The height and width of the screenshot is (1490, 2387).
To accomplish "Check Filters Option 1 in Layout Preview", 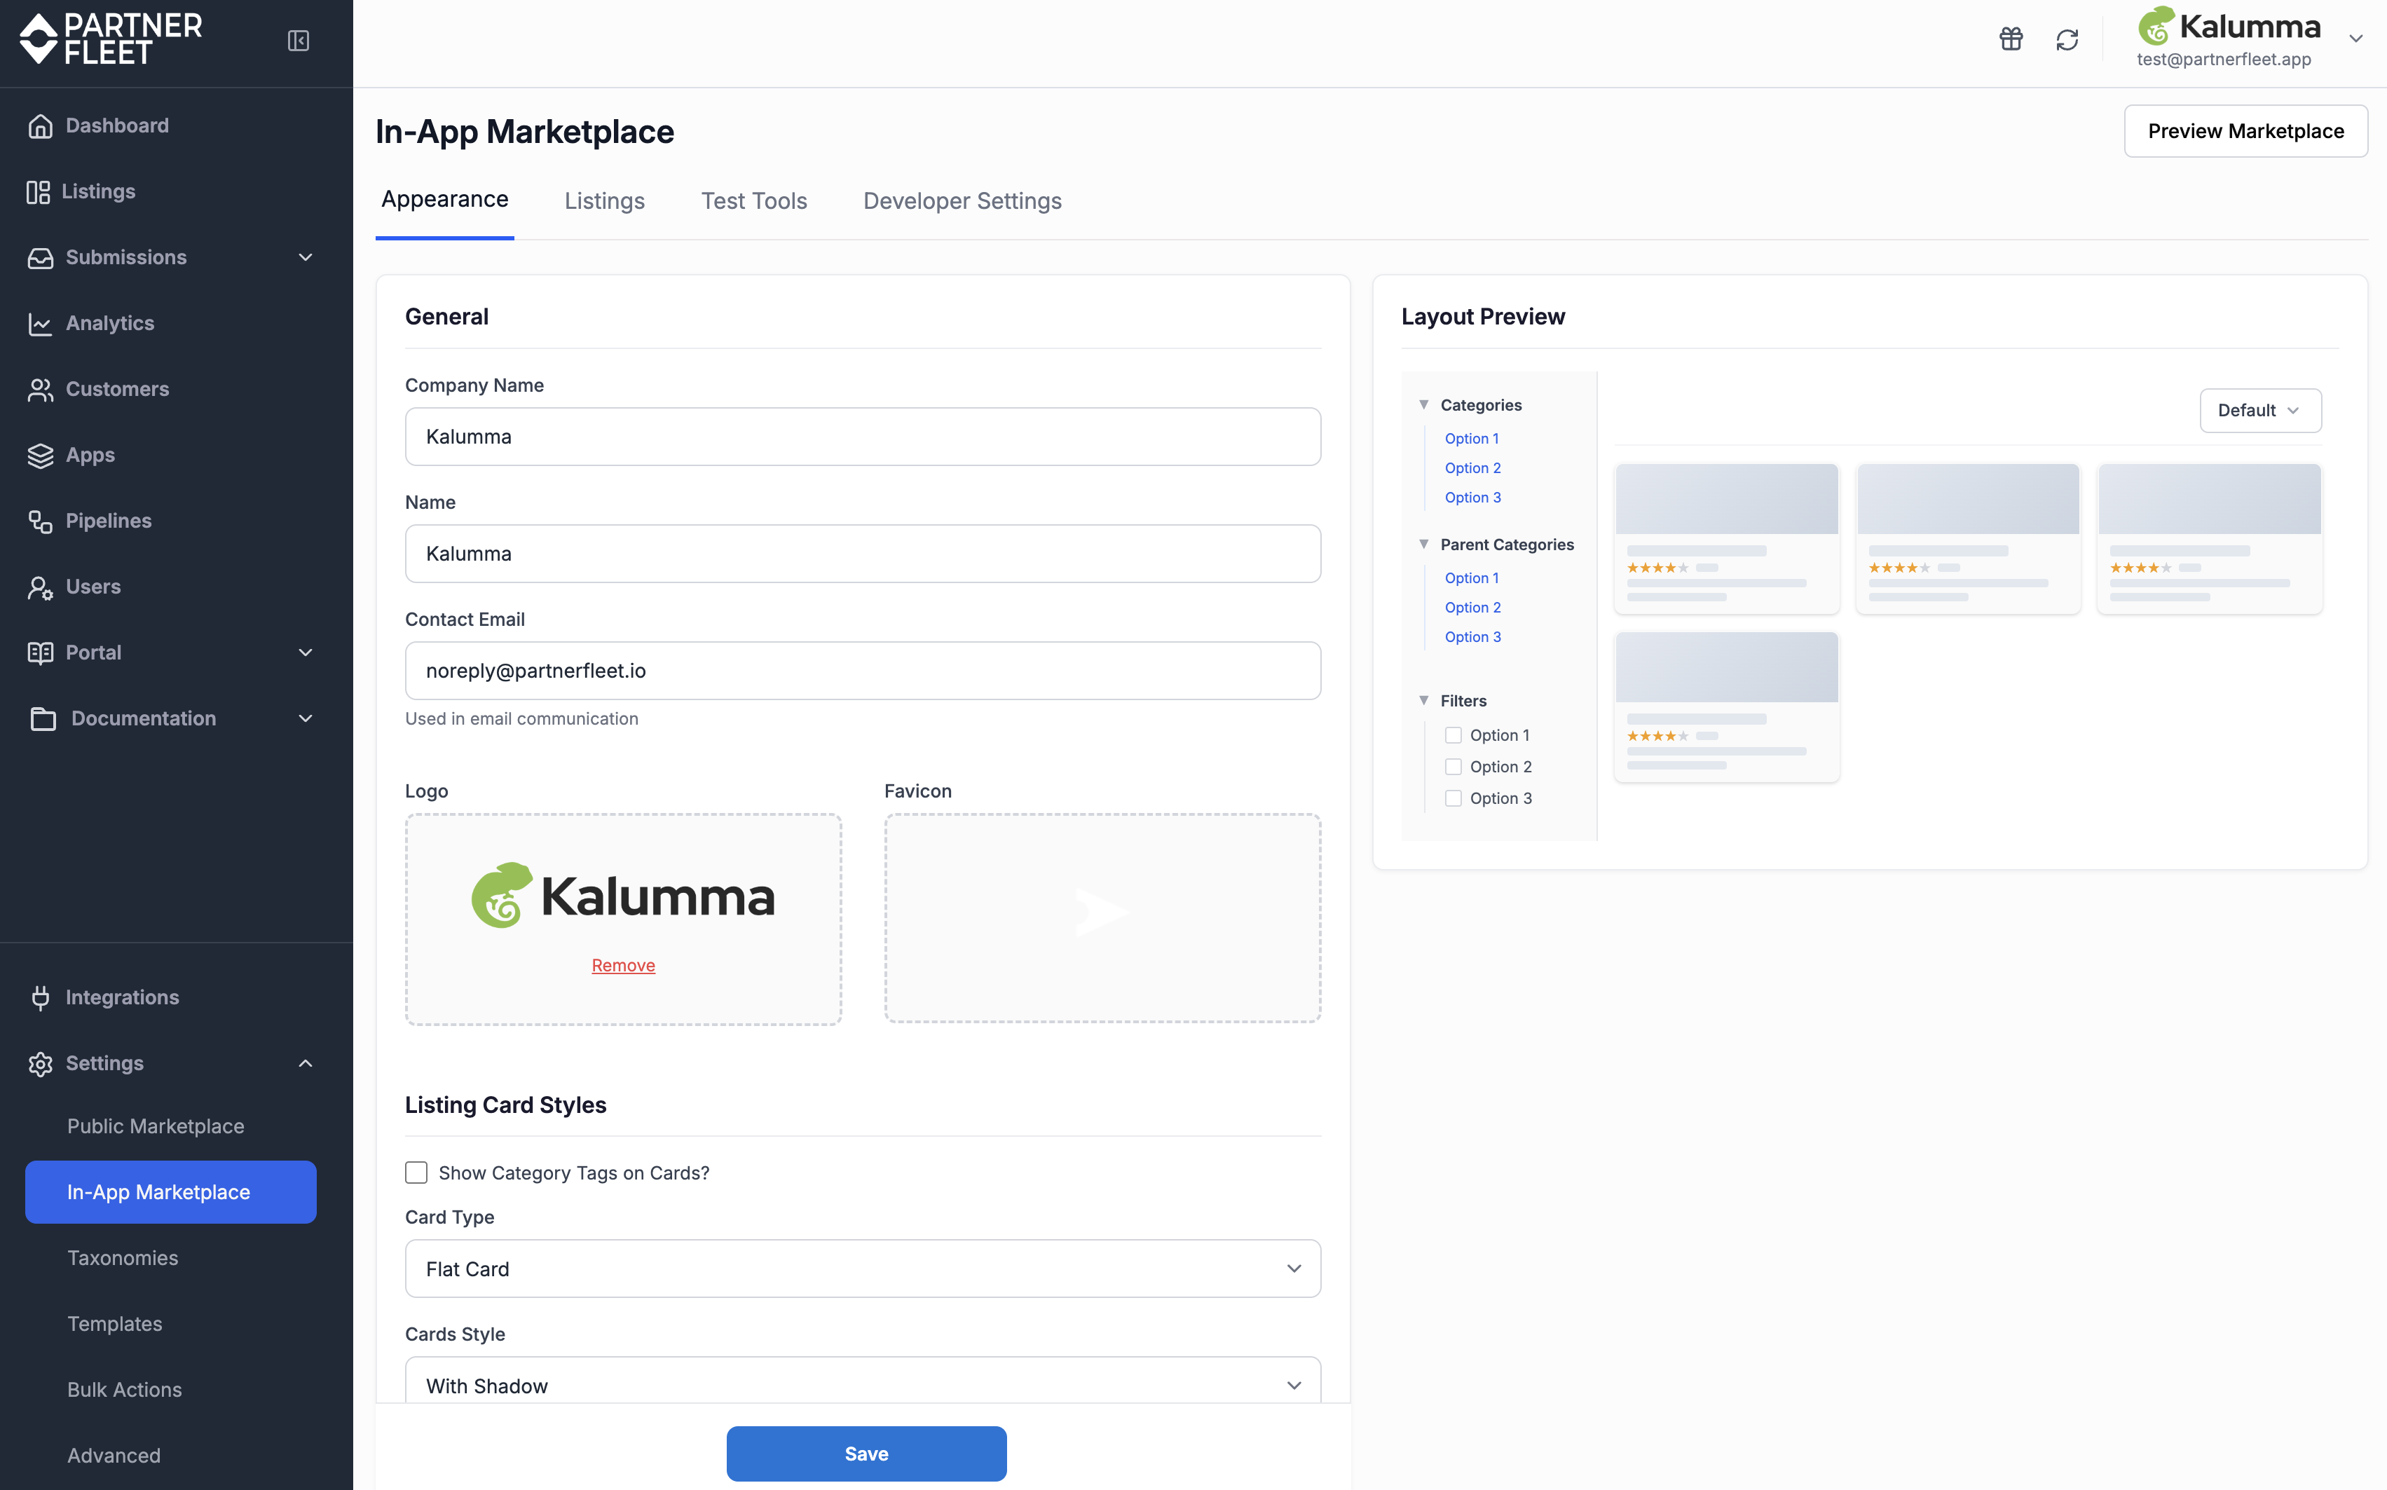I will [1453, 735].
